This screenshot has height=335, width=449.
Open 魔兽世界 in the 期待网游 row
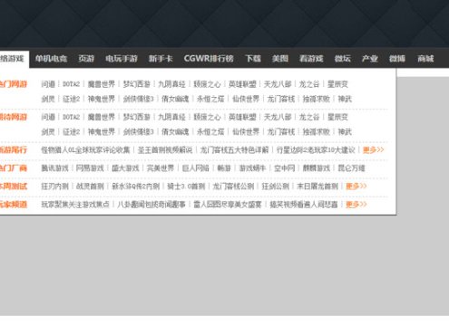[102, 117]
